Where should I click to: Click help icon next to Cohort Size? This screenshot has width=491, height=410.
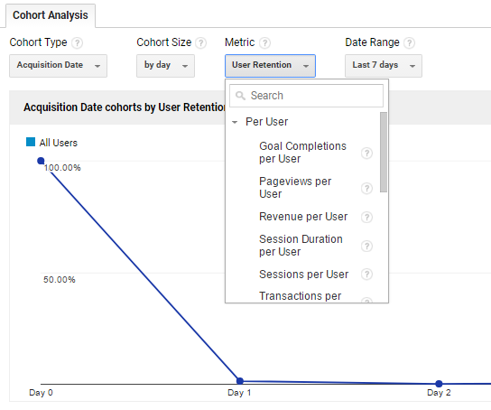pyautogui.click(x=200, y=43)
